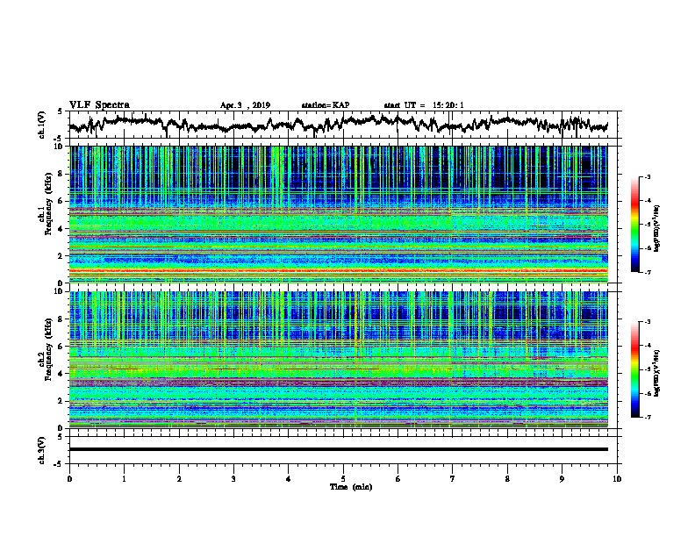Viewport: 695px width, 537px height.
Task: Click the "10" tick on the time axis
Action: 617,479
